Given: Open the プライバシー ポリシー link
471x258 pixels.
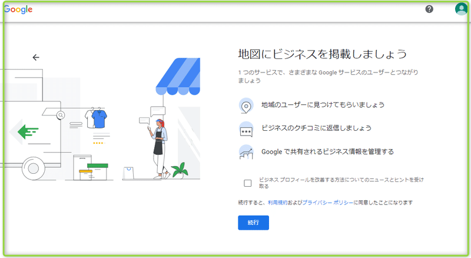Looking at the screenshot, I should tap(328, 203).
